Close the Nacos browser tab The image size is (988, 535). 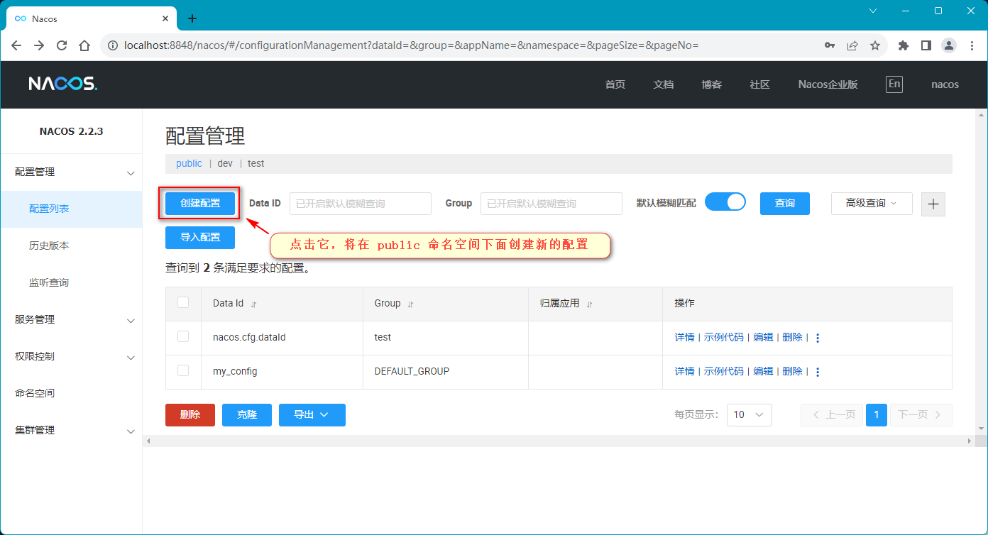[x=165, y=18]
